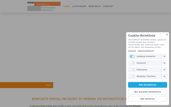171x107 pixels.
Task: Click the Alle akzeptieren button
Action: click(x=147, y=85)
